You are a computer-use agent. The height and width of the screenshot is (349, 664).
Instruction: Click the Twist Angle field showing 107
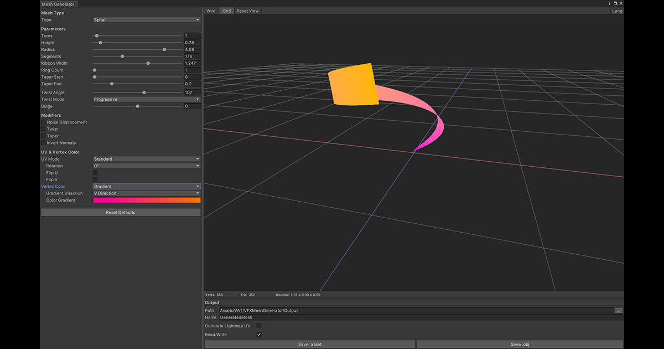pyautogui.click(x=192, y=93)
